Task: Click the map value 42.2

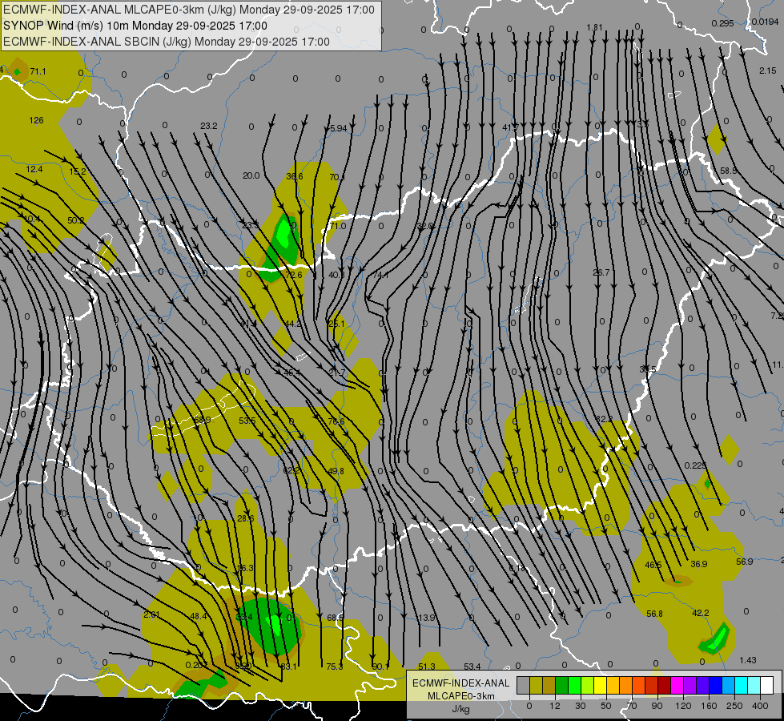Action: (701, 612)
